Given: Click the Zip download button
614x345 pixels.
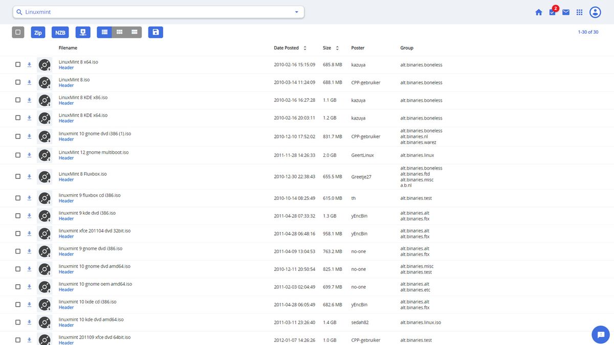Looking at the screenshot, I should coord(37,32).
